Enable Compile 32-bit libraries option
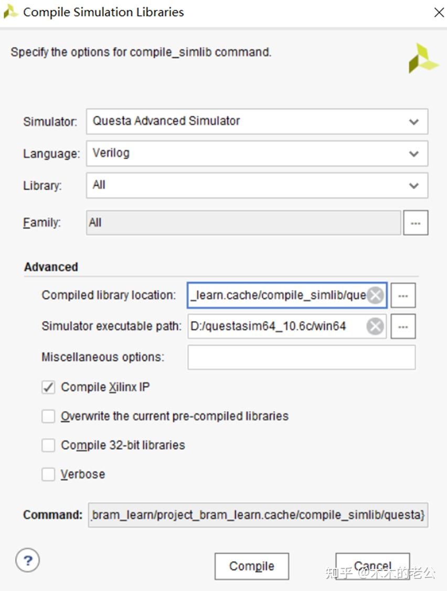 (48, 445)
